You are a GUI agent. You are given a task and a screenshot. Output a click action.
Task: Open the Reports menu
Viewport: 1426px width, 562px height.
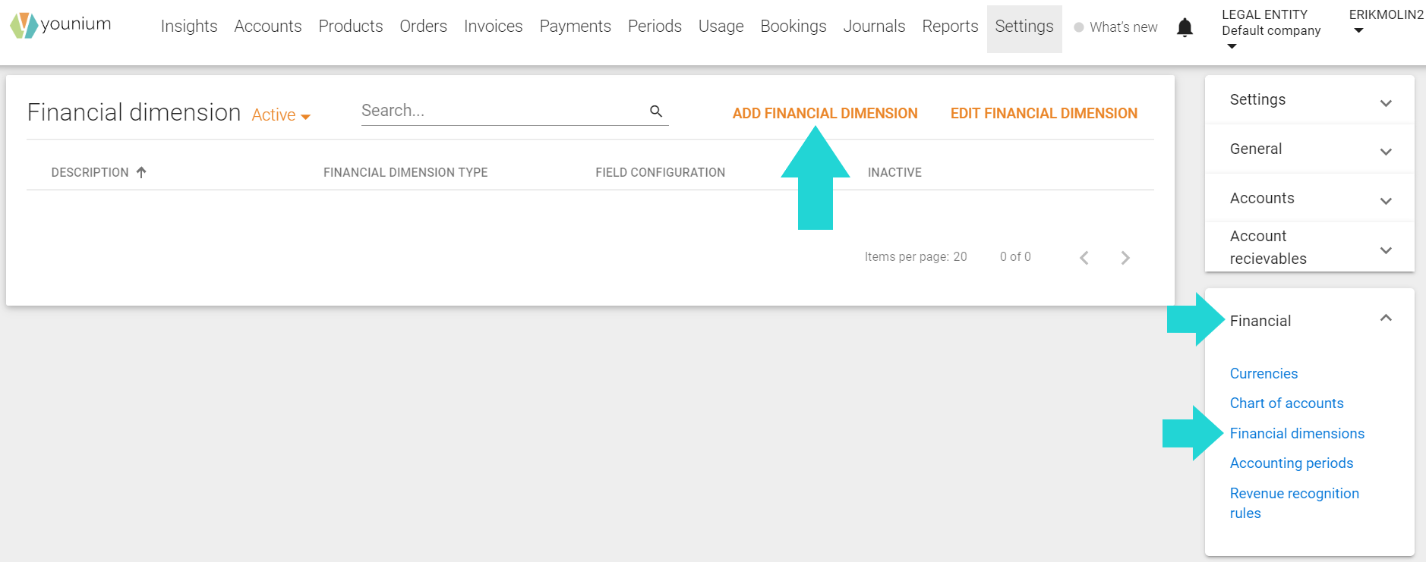tap(951, 27)
